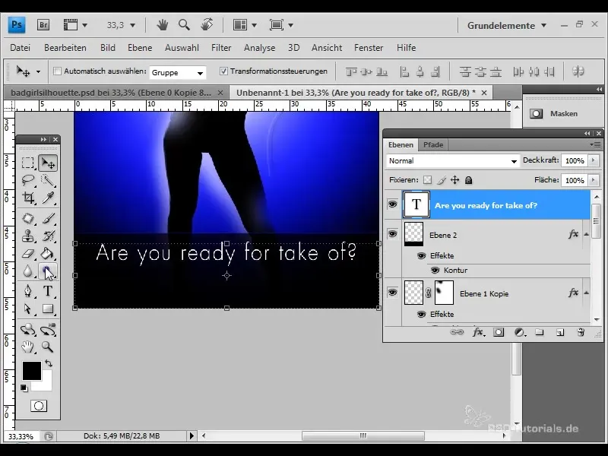
Task: Select the Pen tool
Action: tap(28, 291)
